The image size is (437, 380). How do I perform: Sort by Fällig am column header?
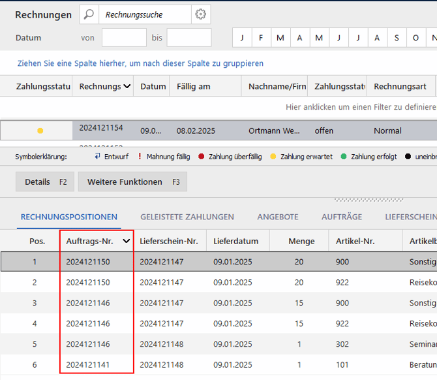[205, 86]
